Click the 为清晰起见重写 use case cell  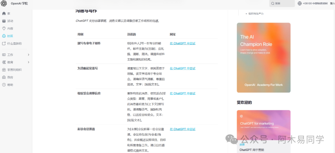tap(87, 68)
